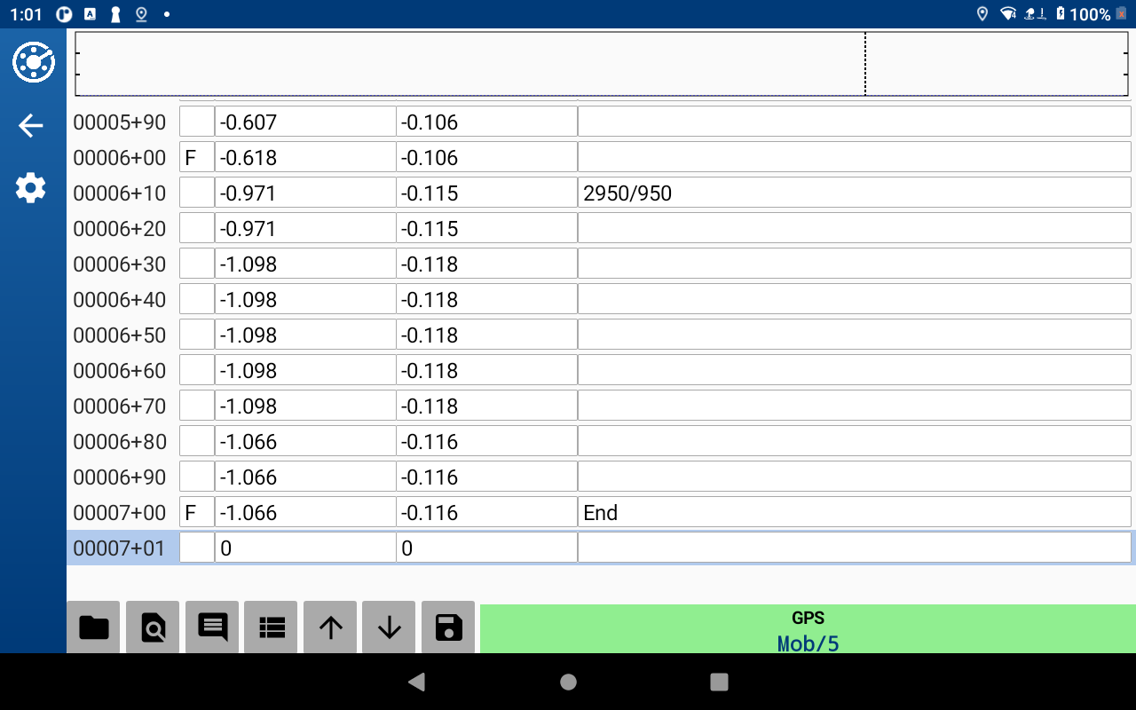The width and height of the screenshot is (1136, 710).
Task: Edit second 0 value in row 00007+01
Action: 487,548
